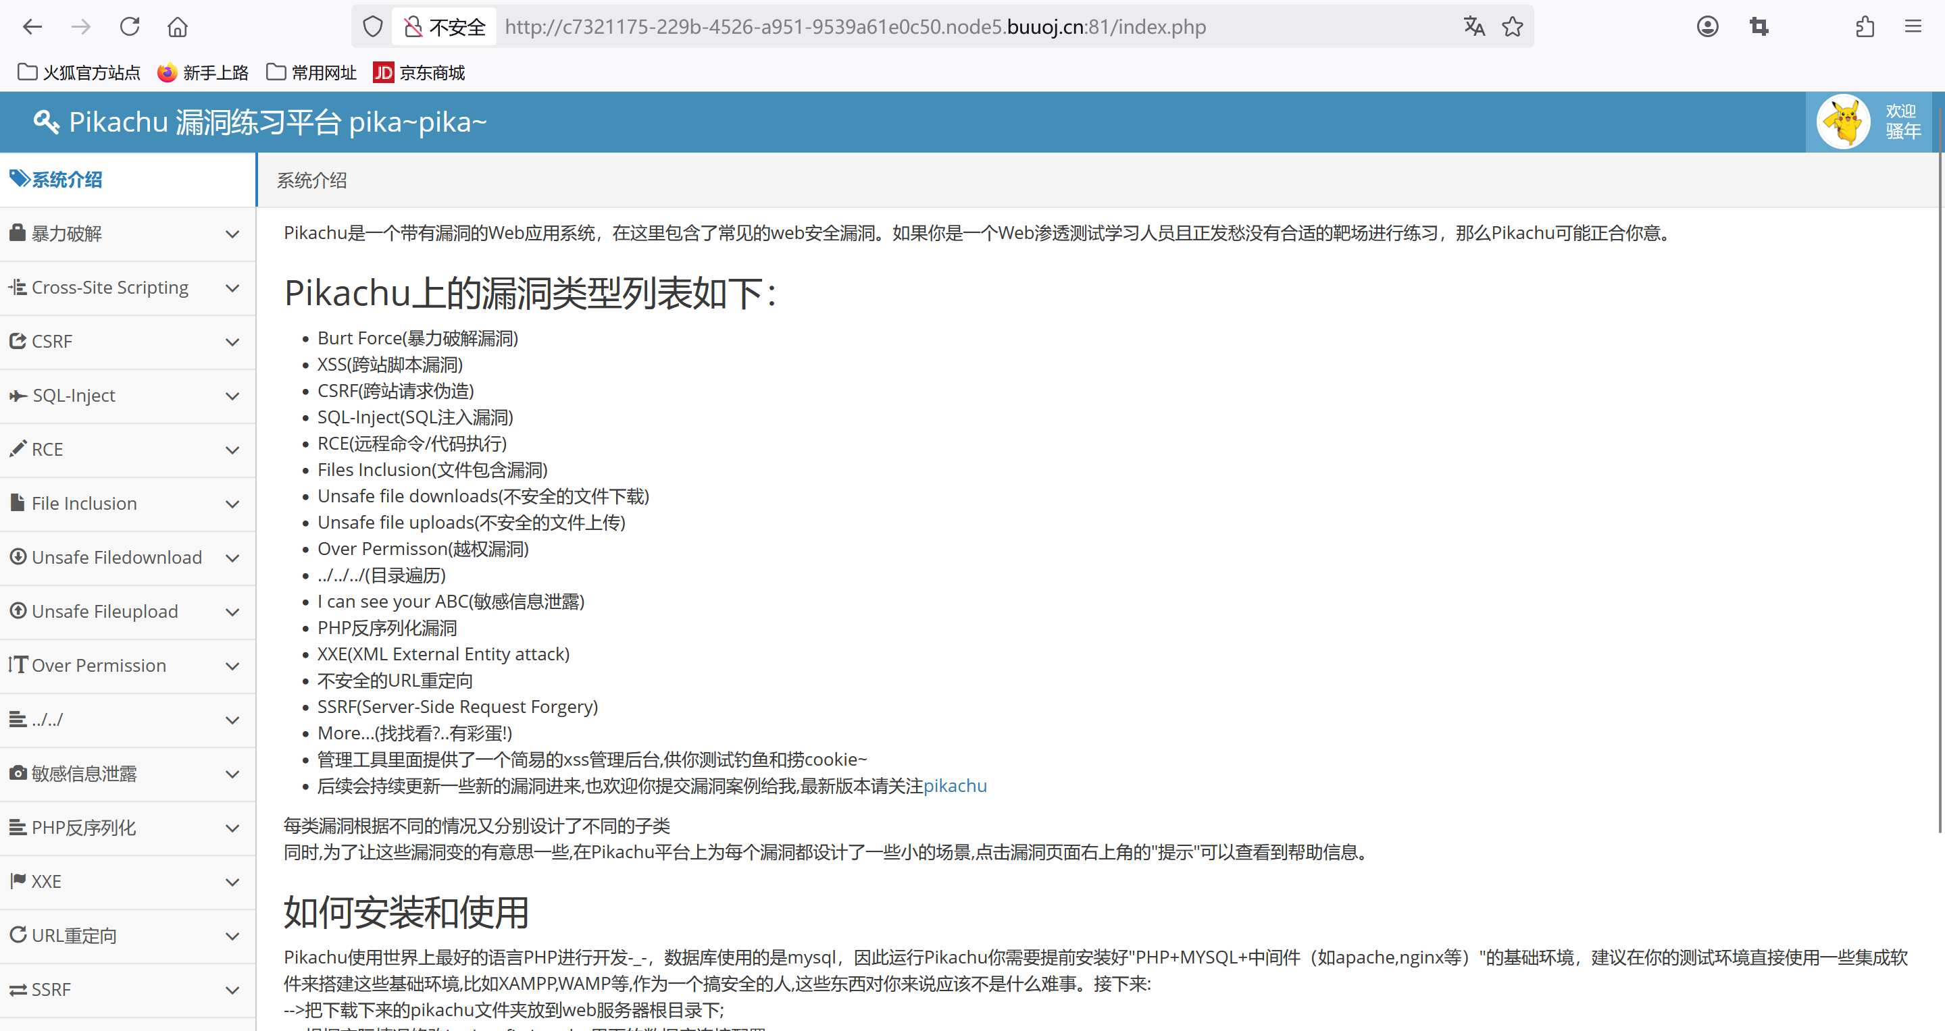Open the Firefox home page icon

[x=178, y=27]
